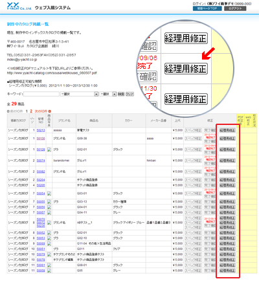Click 経理用修正 in the G011 row
259x281 pixels.
coord(227,249)
